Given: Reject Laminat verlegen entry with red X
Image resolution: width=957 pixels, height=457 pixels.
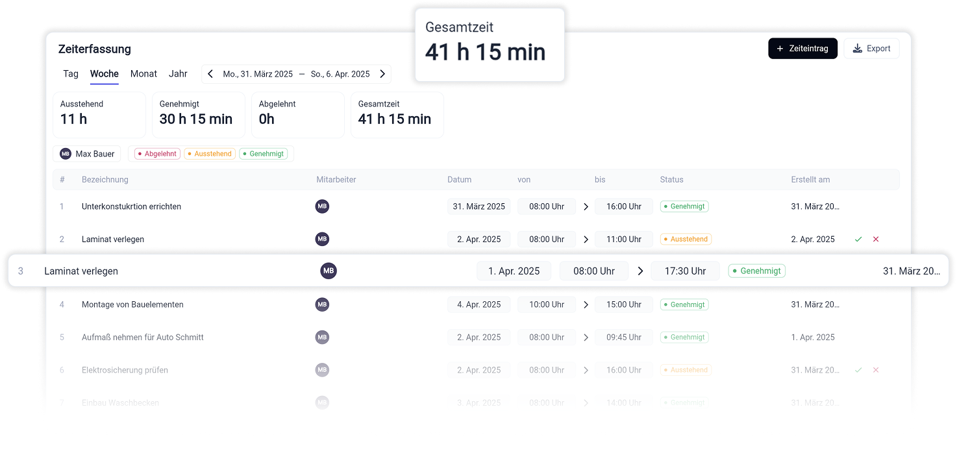Looking at the screenshot, I should (876, 240).
